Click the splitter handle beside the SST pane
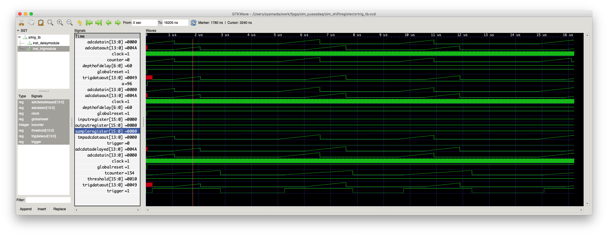Image resolution: width=608 pixels, height=236 pixels. (72, 122)
